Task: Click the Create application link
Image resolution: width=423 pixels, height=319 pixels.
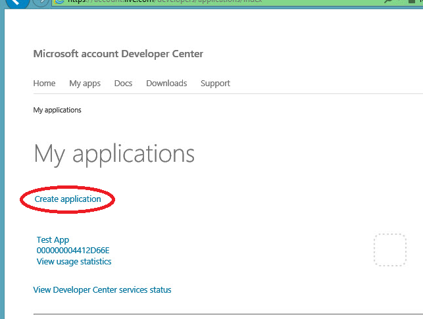Action: coord(68,199)
